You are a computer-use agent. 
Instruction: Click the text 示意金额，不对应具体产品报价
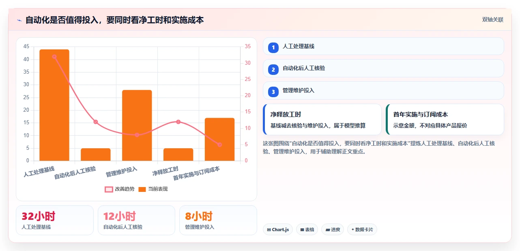pyautogui.click(x=430, y=125)
